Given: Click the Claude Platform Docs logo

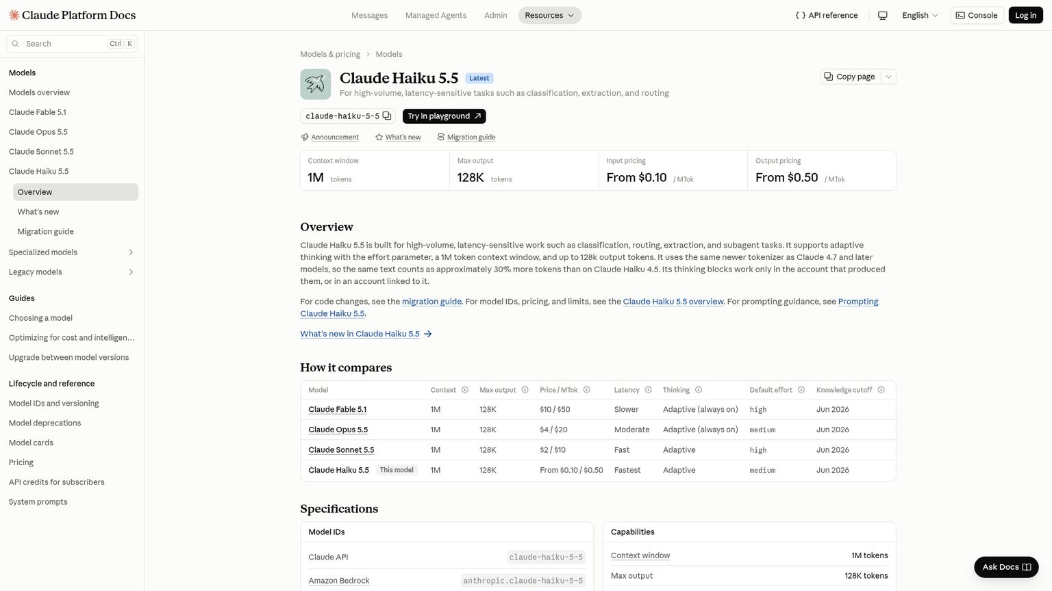Looking at the screenshot, I should click(72, 15).
